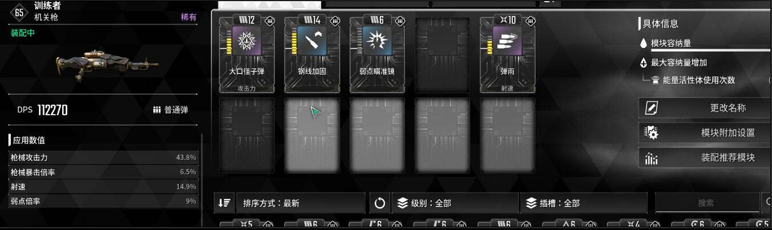This screenshot has width=772, height=230.
Task: Open the 插槽：全部 socket dropdown
Action: coord(584,203)
